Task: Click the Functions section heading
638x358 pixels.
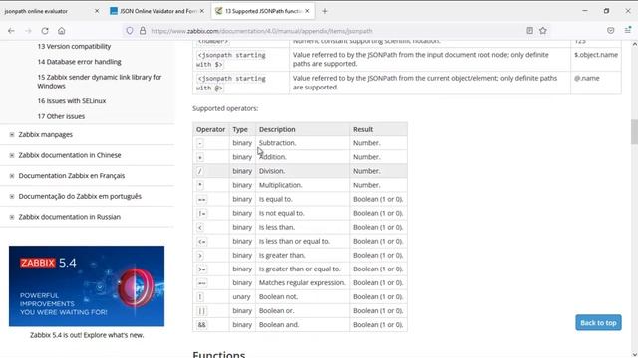Action: [219, 354]
